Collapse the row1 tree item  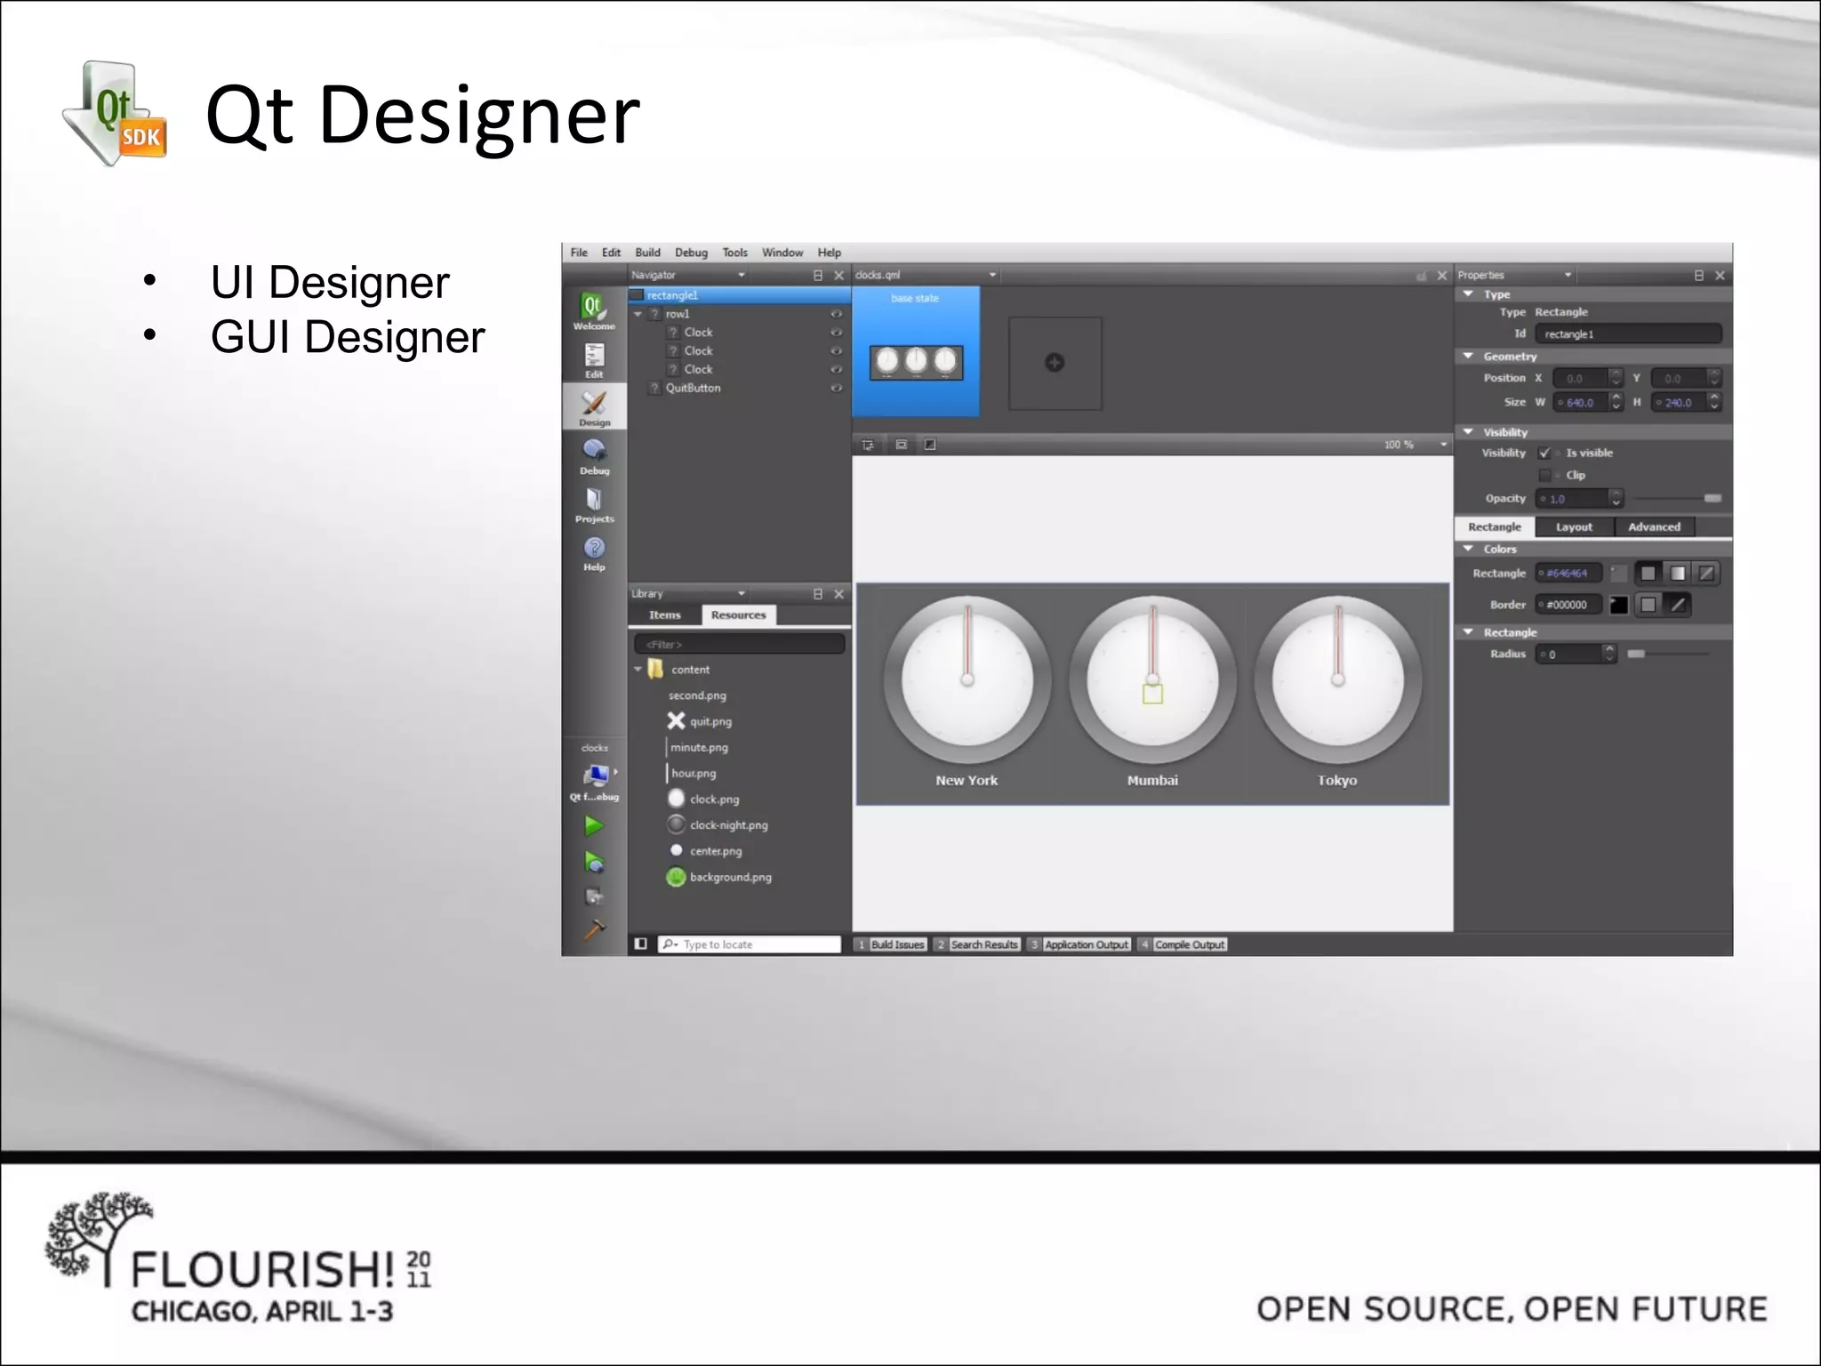tap(638, 314)
